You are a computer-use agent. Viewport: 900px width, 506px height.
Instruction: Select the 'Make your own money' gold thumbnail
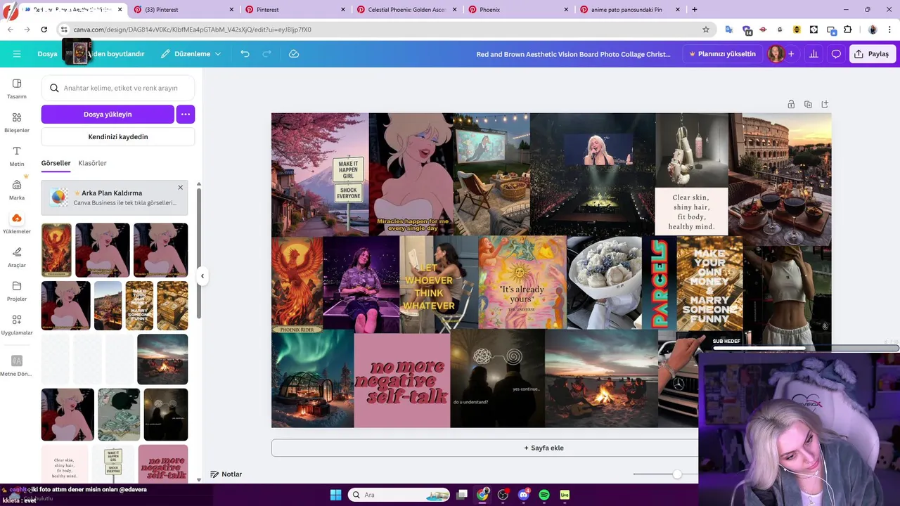[x=139, y=306]
